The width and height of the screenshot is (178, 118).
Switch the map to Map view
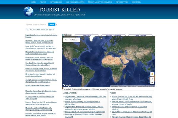(66, 40)
